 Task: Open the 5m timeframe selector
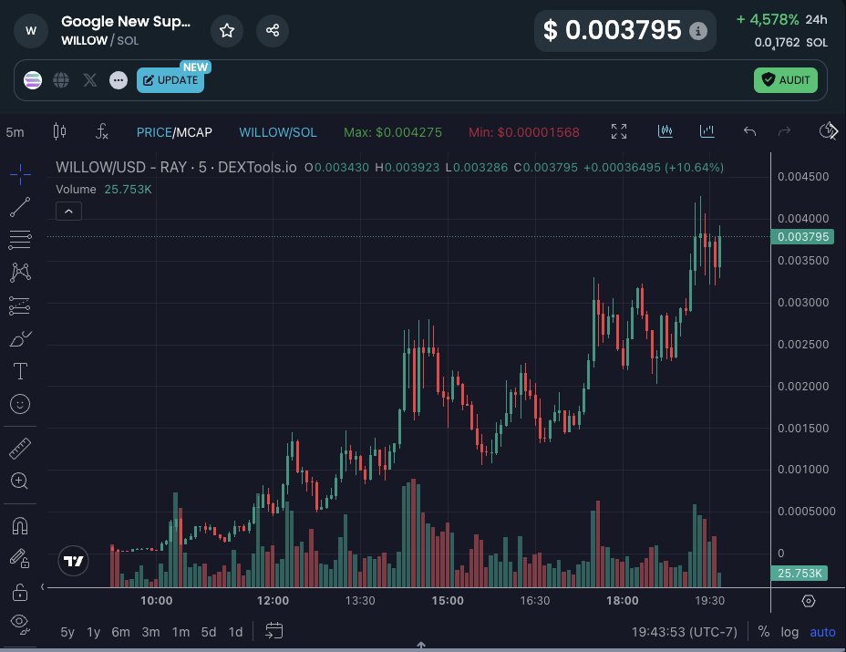(x=15, y=132)
